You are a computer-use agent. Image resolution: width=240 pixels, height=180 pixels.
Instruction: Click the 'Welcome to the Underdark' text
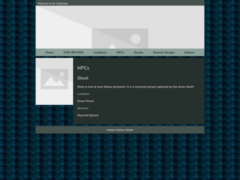52,4
